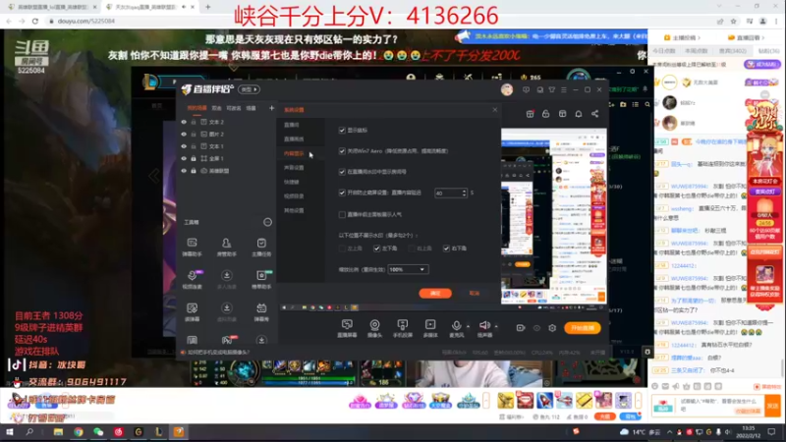This screenshot has width=786, height=442.
Task: Expand speaker options arrow next to 扬声器
Action: point(496,326)
